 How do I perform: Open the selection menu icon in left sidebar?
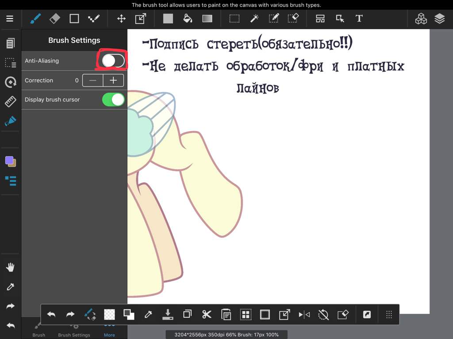(11, 63)
